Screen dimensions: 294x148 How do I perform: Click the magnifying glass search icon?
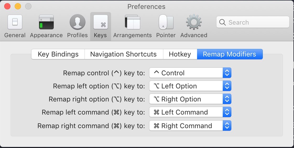click(222, 22)
